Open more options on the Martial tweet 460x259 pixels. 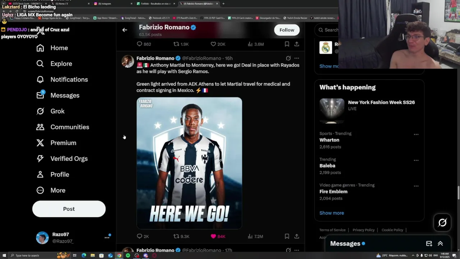coord(296,58)
